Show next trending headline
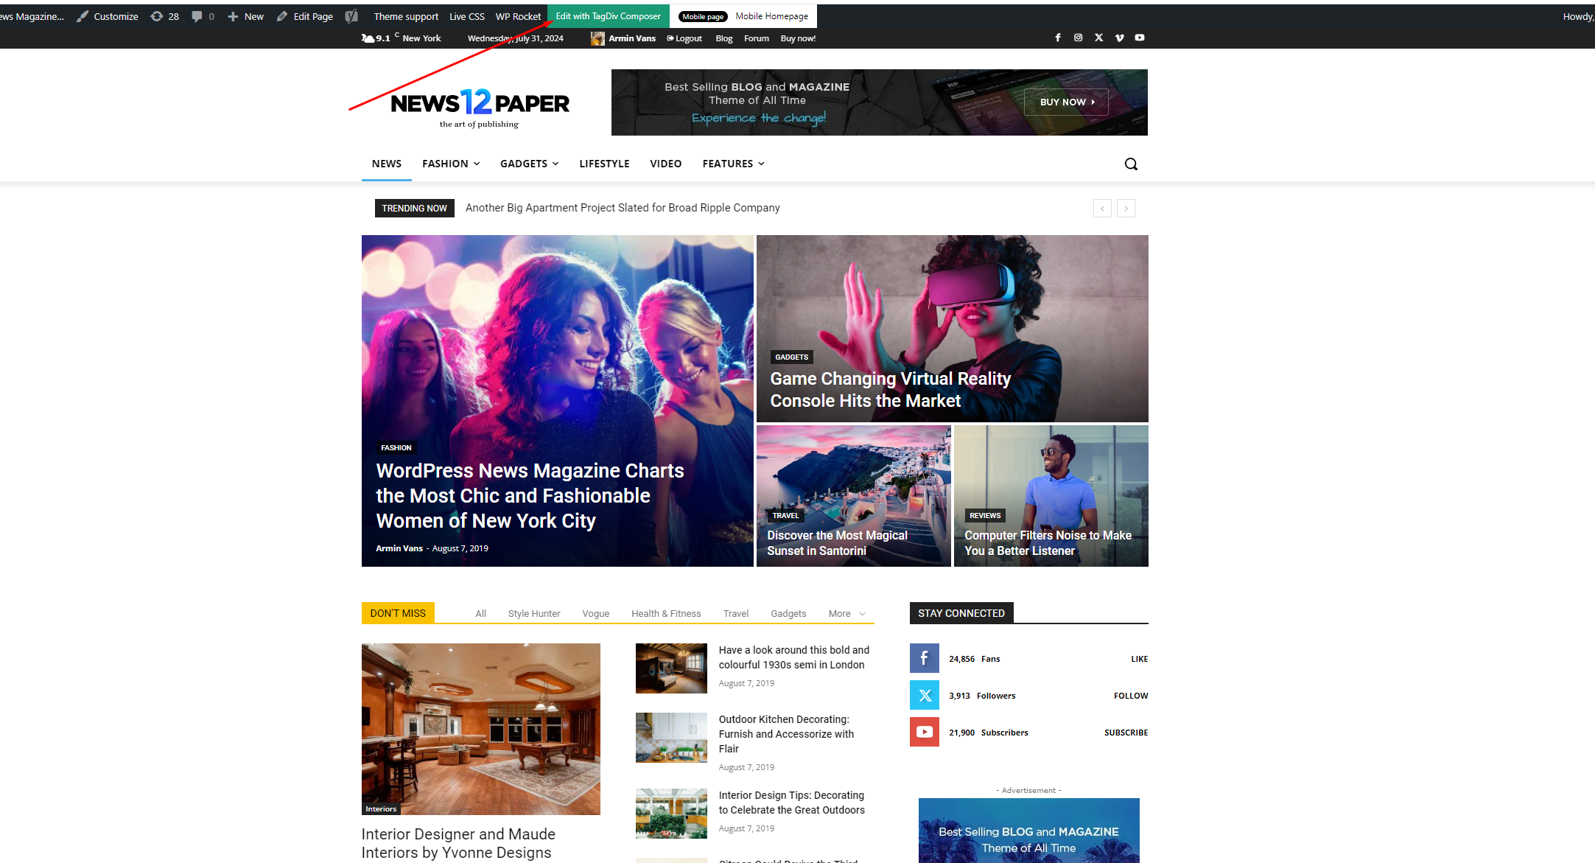1595x863 pixels. click(1126, 209)
